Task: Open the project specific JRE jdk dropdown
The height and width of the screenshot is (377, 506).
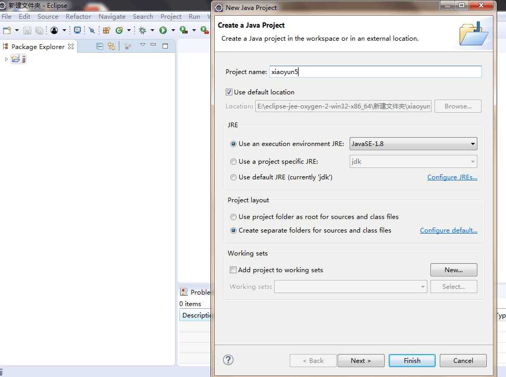Action: coord(413,162)
